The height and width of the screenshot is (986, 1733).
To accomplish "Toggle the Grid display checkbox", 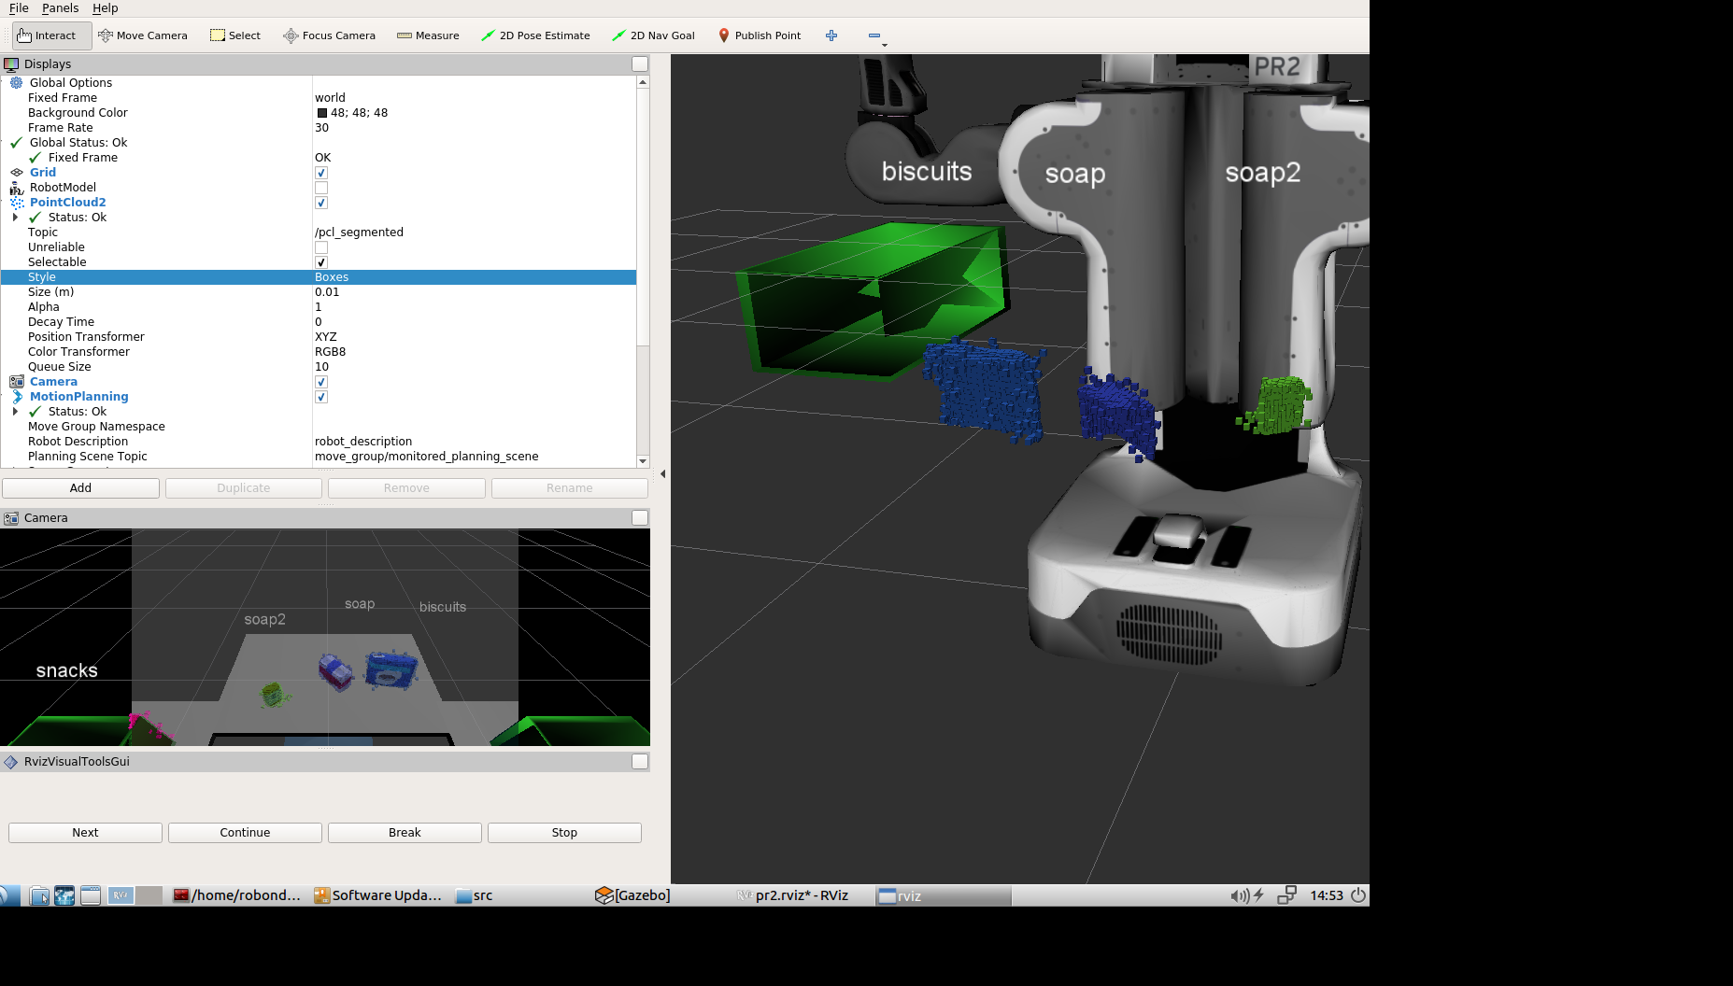I will (x=321, y=173).
